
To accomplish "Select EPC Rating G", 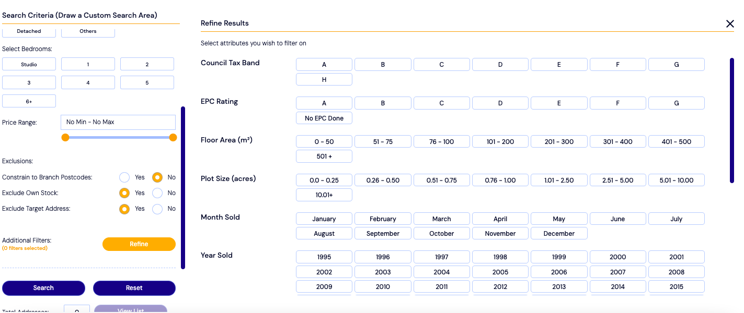I will pyautogui.click(x=677, y=103).
